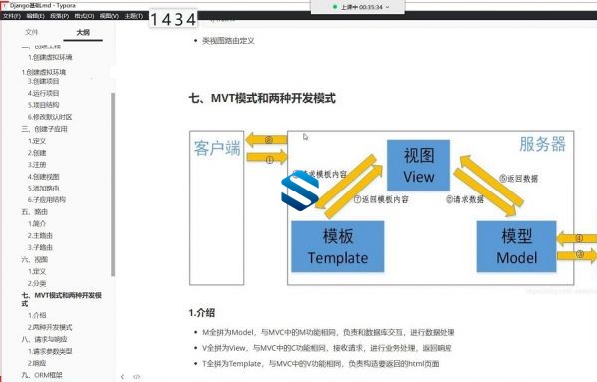The image size is (597, 382).
Task: Click the blue S logo overlay
Action: (300, 191)
